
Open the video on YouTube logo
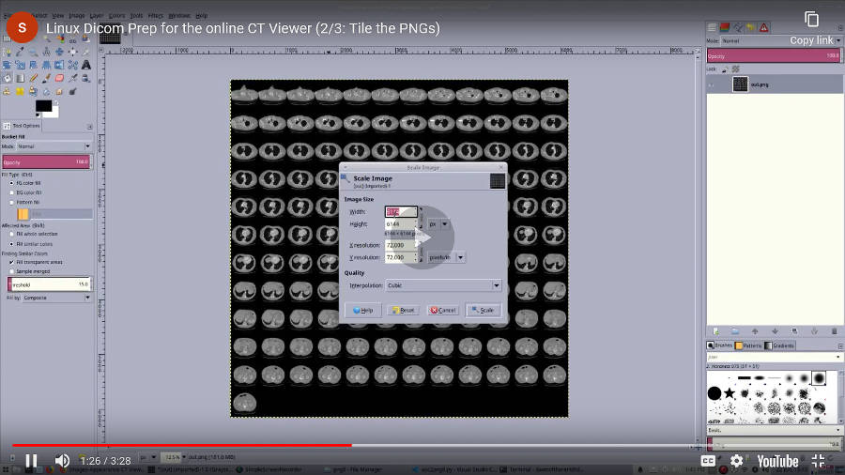pos(777,462)
